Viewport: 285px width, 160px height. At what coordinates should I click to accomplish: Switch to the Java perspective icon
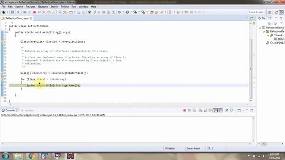276,12
